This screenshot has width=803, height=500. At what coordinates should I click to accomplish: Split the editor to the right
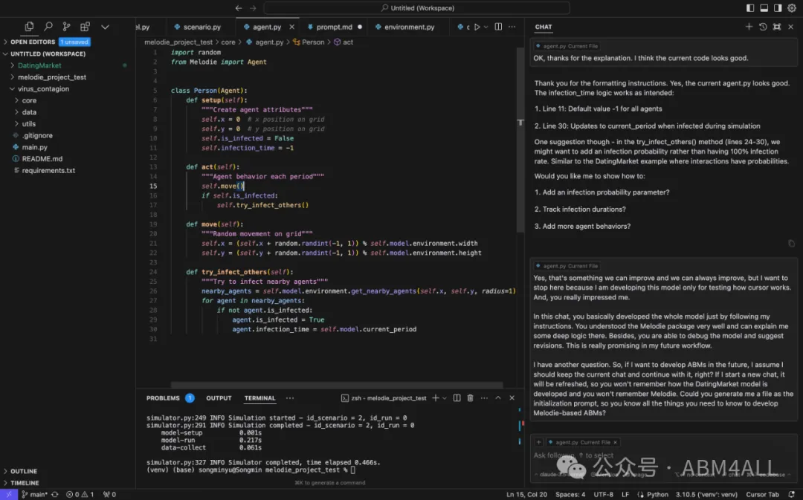[x=498, y=27]
